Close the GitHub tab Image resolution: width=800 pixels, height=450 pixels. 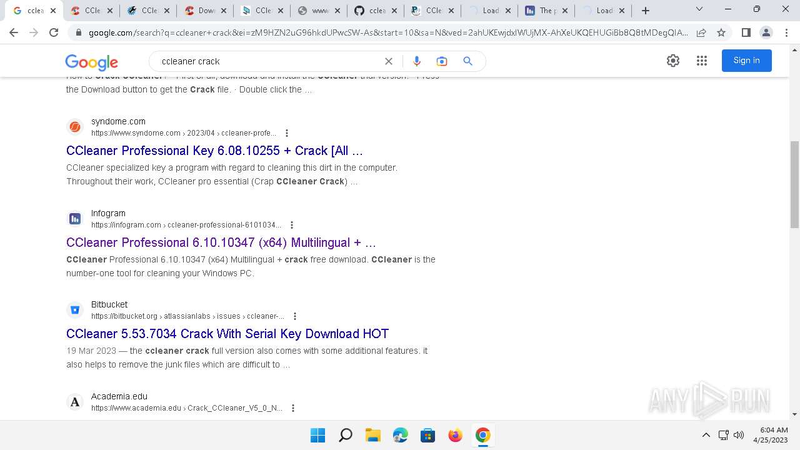394,11
